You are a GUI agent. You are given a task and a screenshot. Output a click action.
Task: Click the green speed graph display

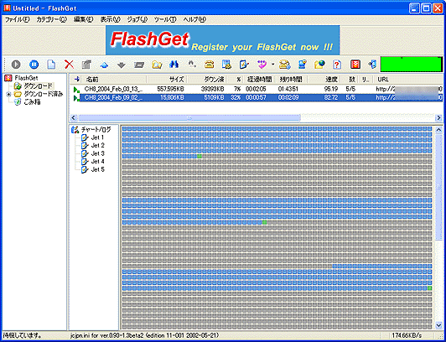412,65
